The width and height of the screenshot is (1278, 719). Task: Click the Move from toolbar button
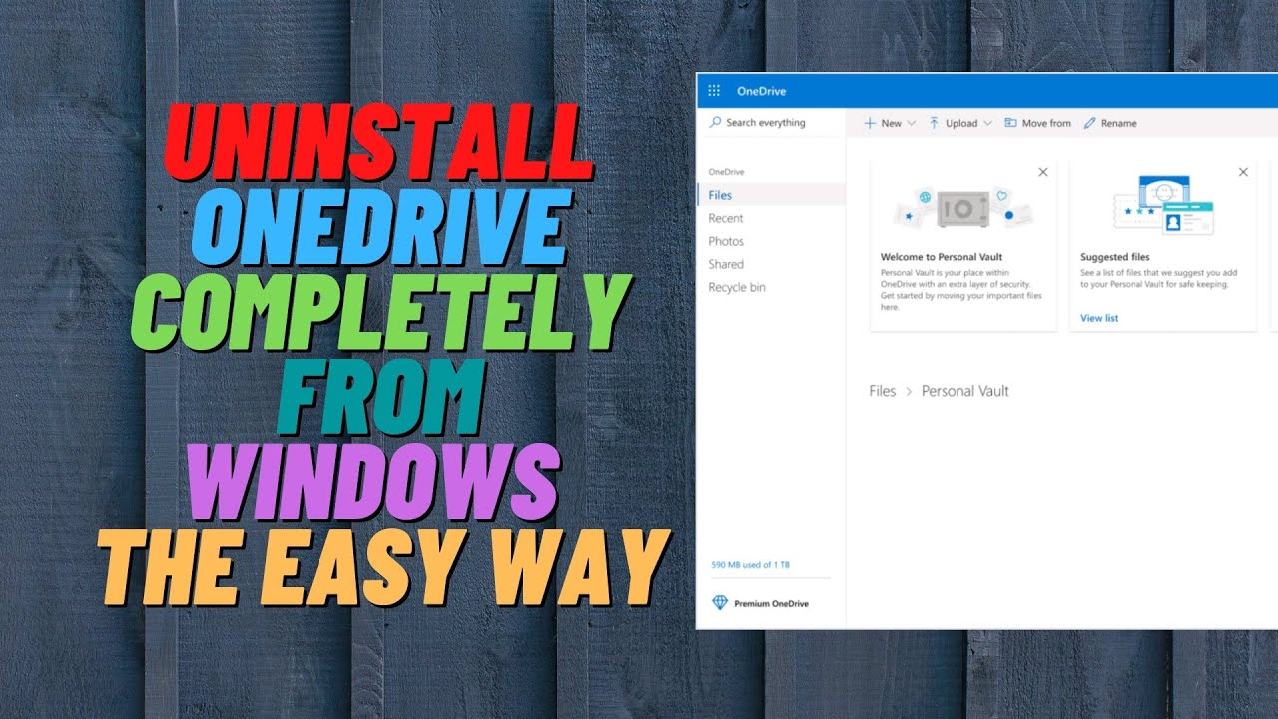coord(1037,123)
